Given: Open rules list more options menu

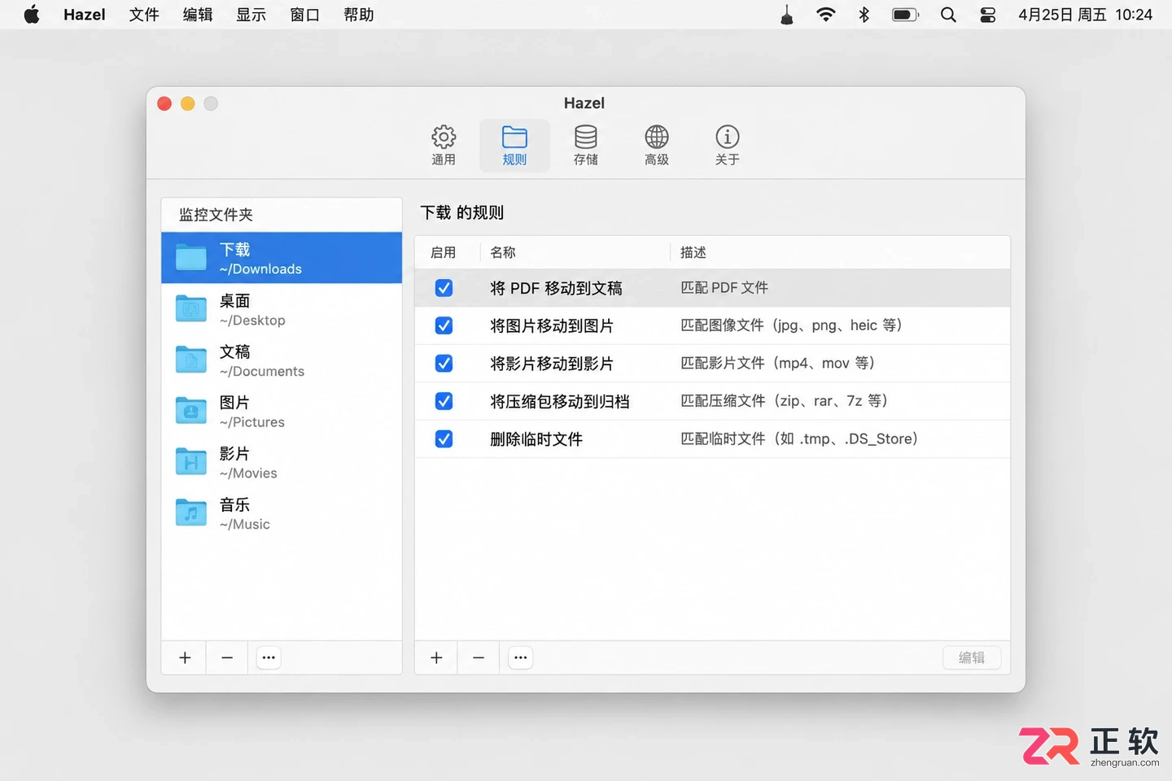Looking at the screenshot, I should pos(521,657).
